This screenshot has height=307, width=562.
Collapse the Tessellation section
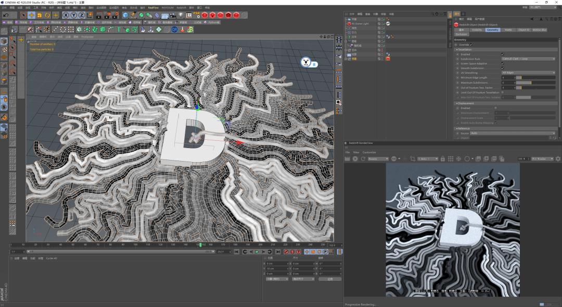(x=458, y=49)
